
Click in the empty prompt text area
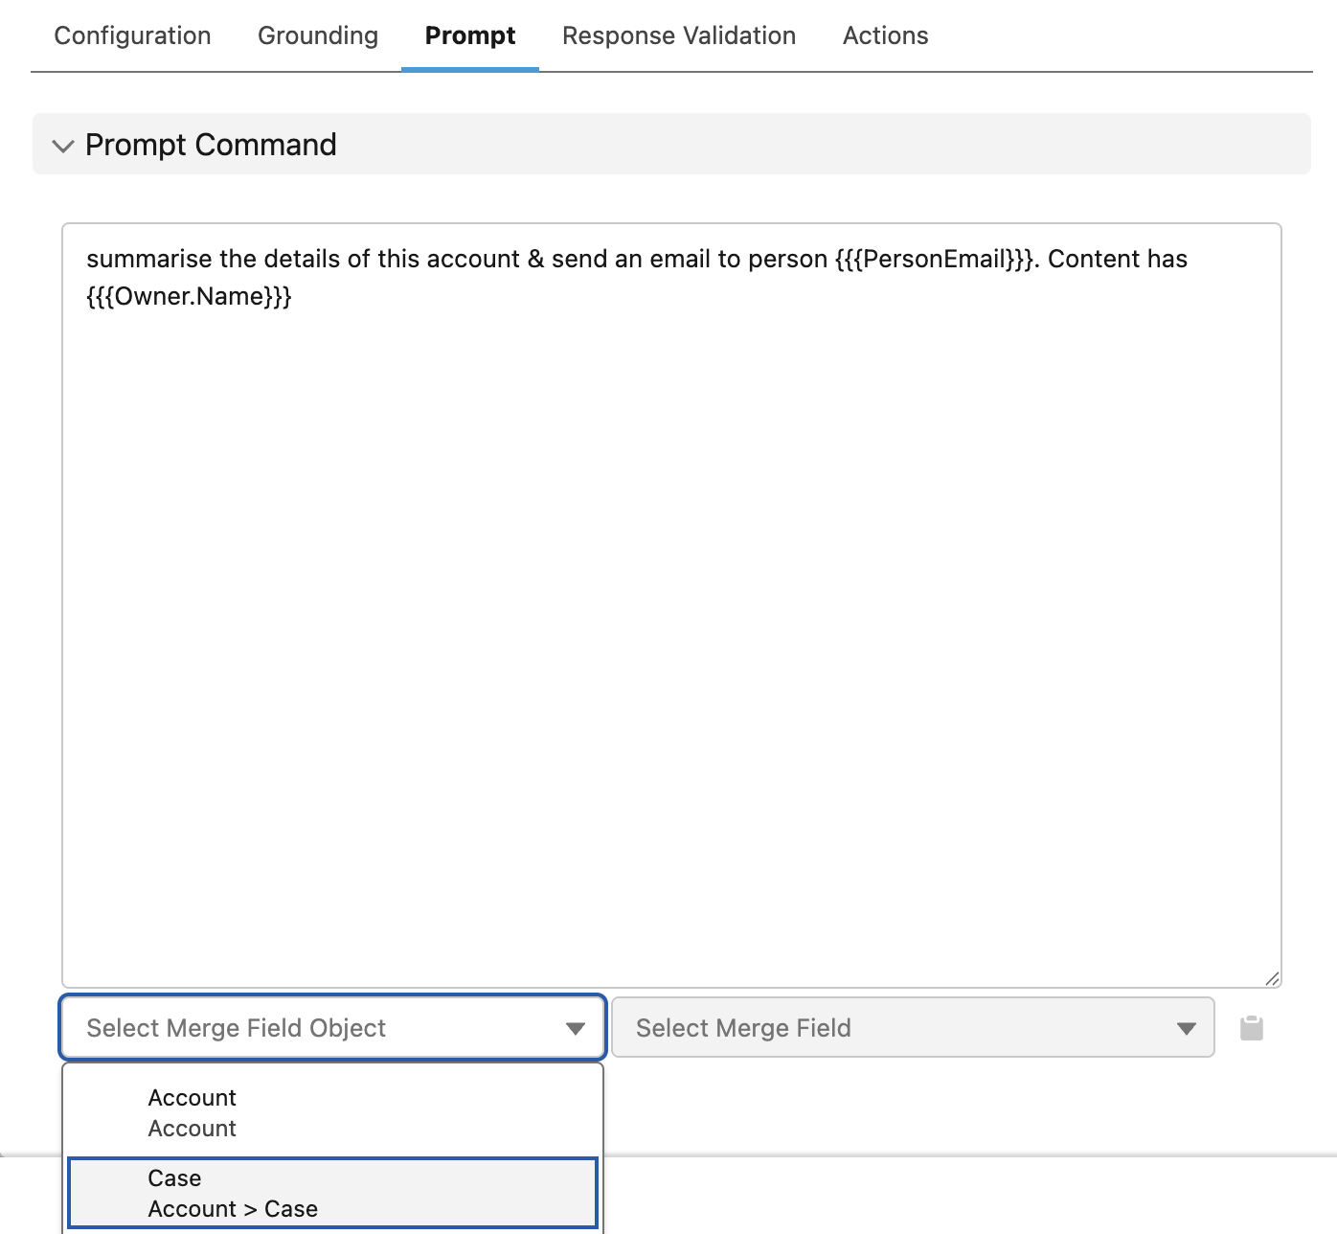click(670, 623)
